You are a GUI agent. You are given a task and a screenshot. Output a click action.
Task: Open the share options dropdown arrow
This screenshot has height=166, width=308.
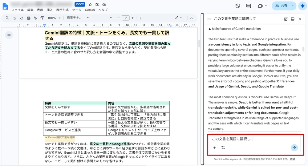293,6
